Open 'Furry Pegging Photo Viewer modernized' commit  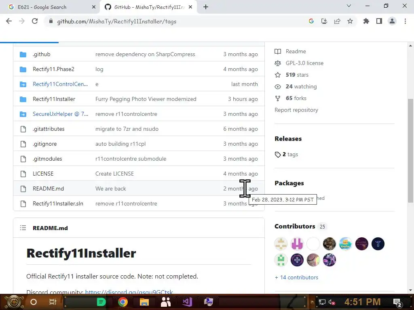[x=146, y=99]
